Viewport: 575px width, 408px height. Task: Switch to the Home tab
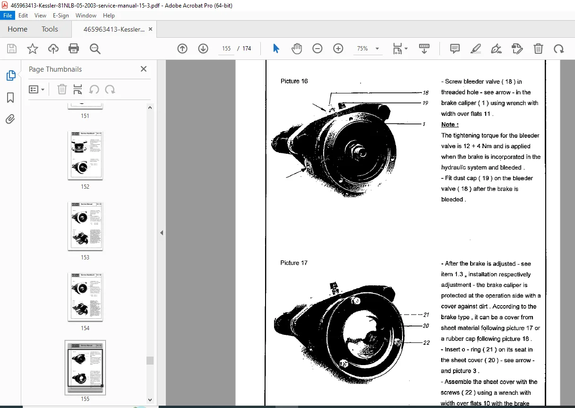(x=17, y=29)
